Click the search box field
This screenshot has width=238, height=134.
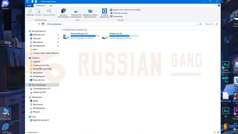pyautogui.click(x=211, y=24)
